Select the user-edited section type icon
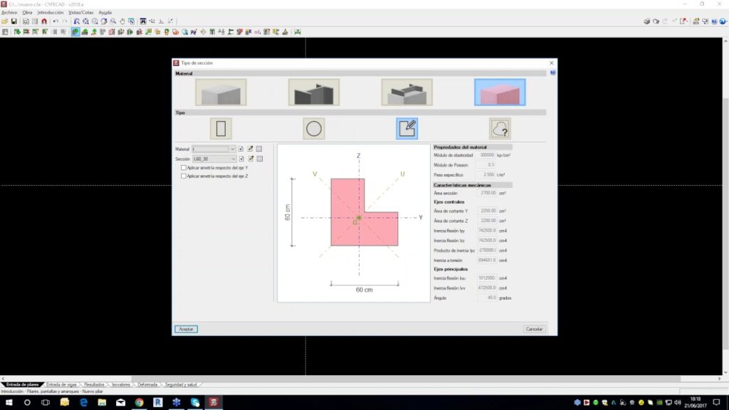The height and width of the screenshot is (410, 729). click(x=407, y=129)
